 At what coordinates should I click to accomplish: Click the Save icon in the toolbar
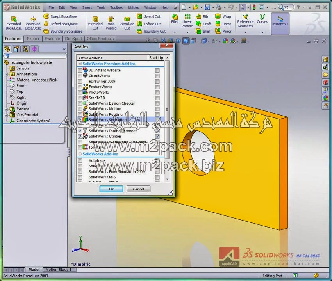point(207,7)
